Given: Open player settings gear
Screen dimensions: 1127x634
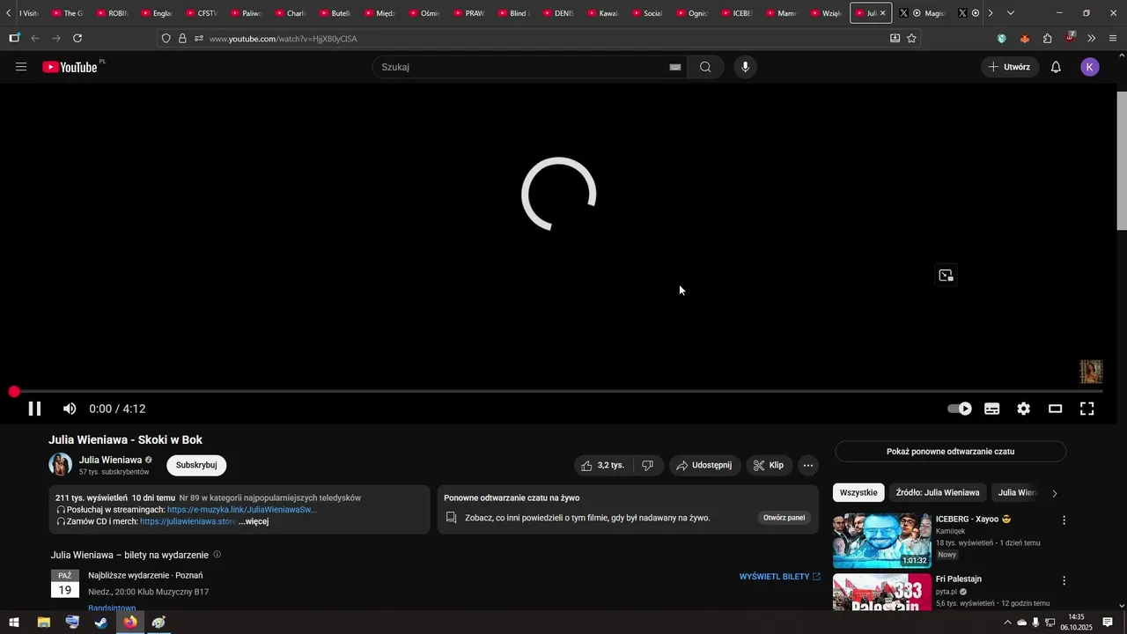Looking at the screenshot, I should [x=1023, y=409].
